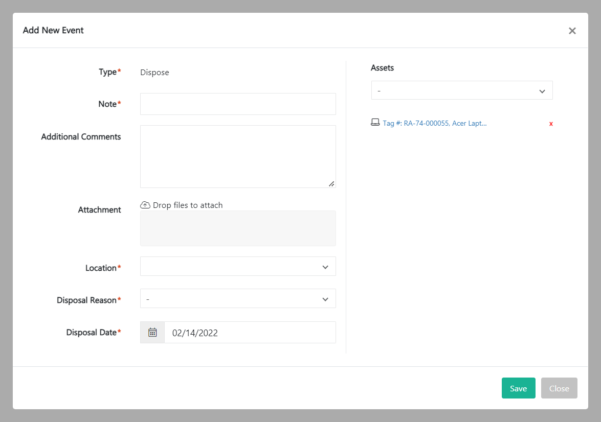Click the Note field label
601x422 pixels.
coord(107,104)
